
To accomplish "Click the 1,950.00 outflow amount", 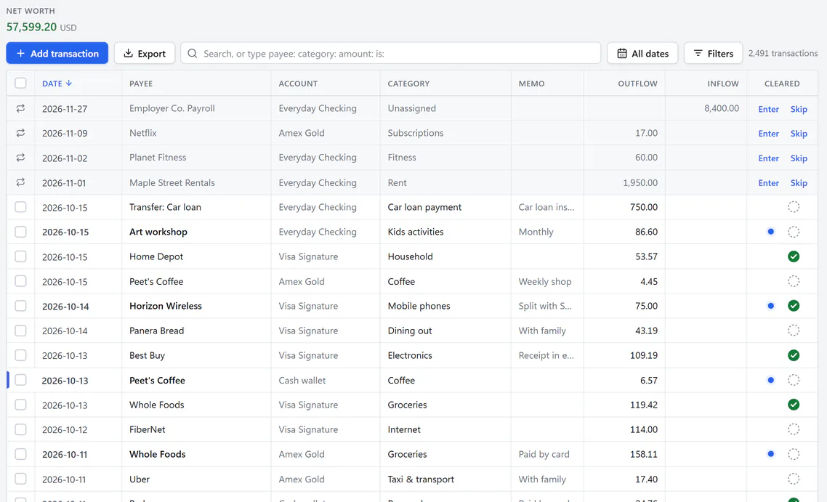I will pos(640,182).
